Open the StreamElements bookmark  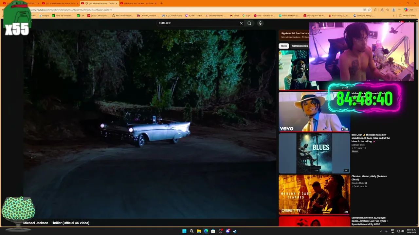[216, 15]
